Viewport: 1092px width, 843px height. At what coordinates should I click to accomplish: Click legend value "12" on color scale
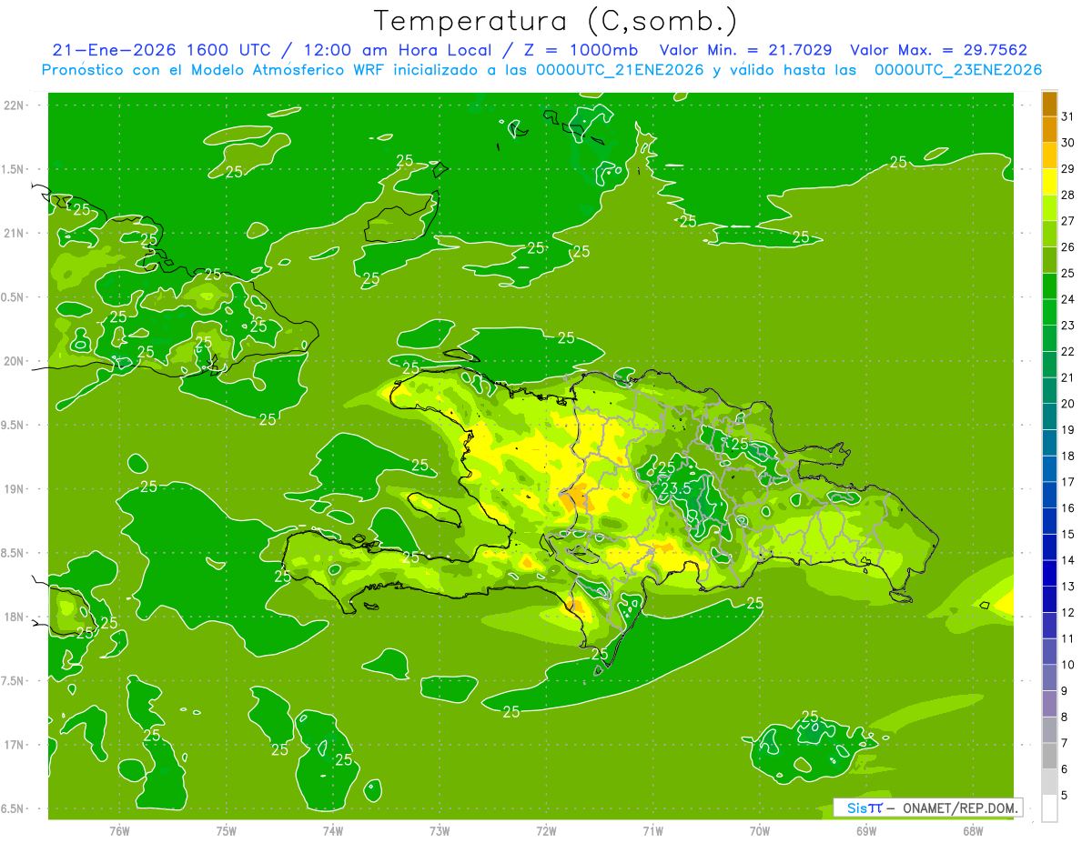pyautogui.click(x=1068, y=613)
